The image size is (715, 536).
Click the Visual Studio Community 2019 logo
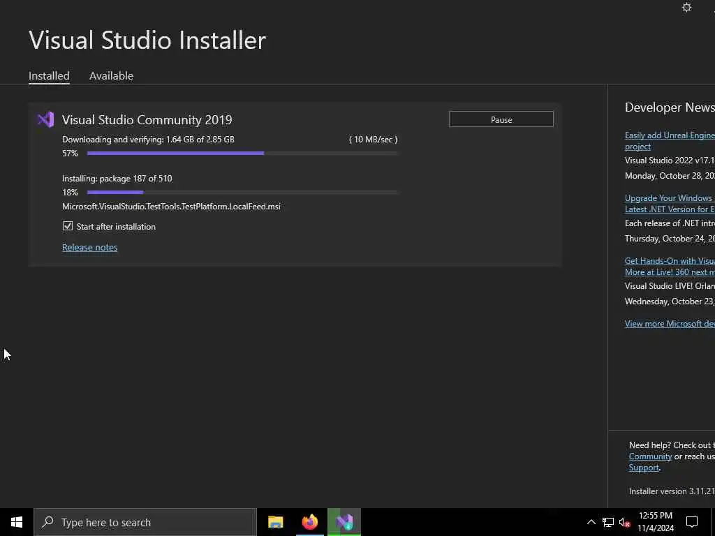coord(45,120)
